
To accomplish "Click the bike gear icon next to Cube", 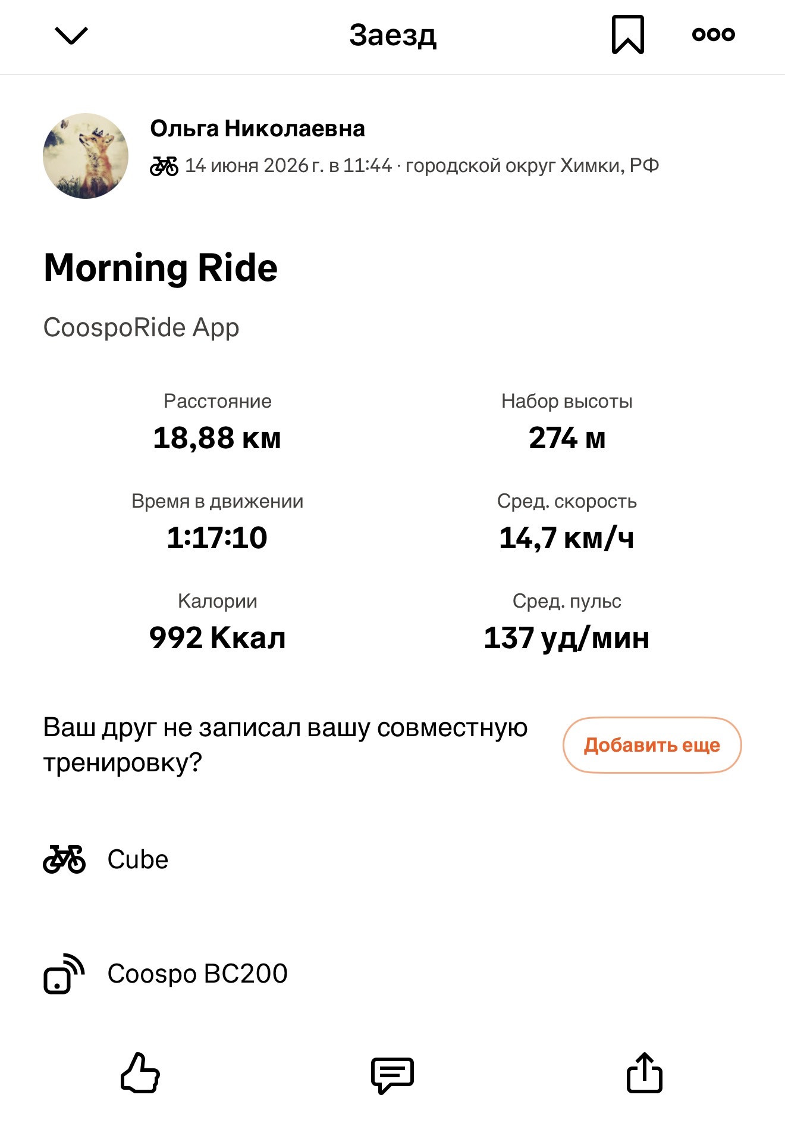I will pyautogui.click(x=64, y=859).
